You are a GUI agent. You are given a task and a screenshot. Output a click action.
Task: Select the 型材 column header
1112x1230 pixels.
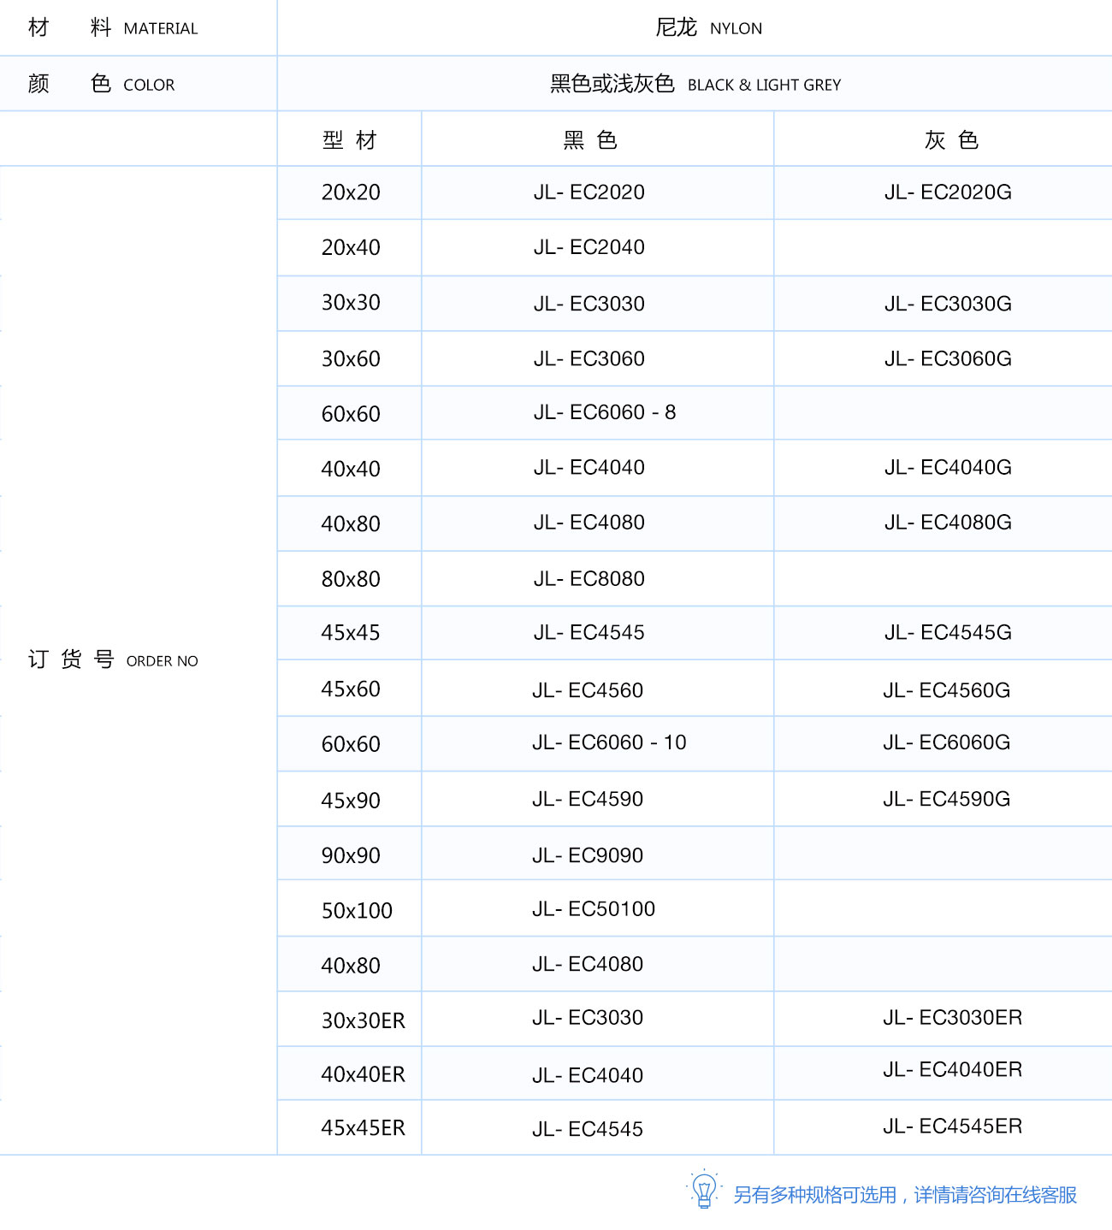(349, 139)
